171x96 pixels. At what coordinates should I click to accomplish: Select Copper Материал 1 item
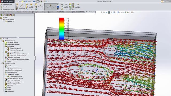click(15, 48)
